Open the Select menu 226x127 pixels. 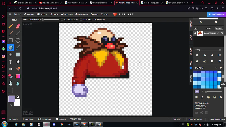pos(42,14)
